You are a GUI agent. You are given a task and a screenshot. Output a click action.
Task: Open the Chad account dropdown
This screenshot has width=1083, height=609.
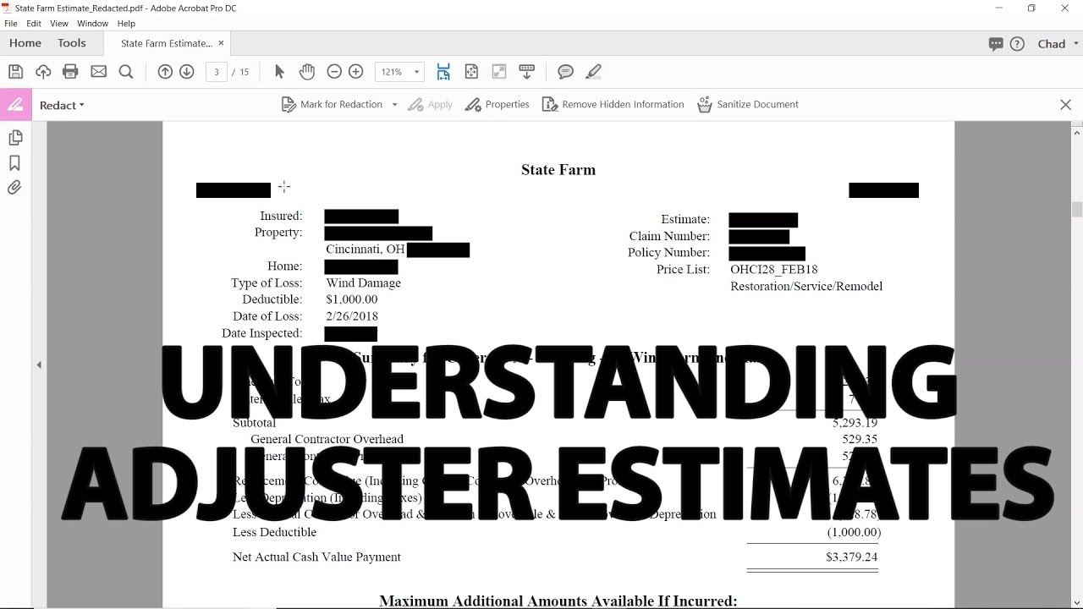(1058, 44)
